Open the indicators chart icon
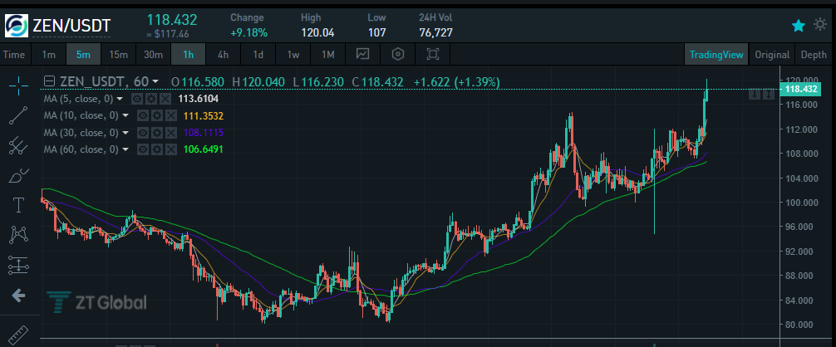The image size is (836, 347). 363,54
